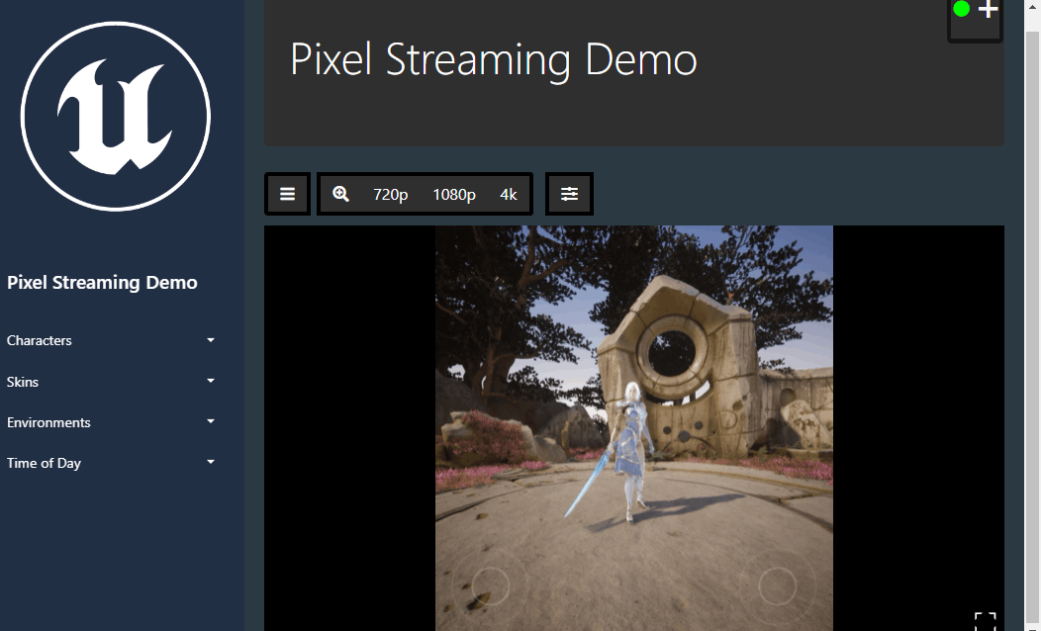Expand the Environments dropdown
Image resolution: width=1041 pixels, height=631 pixels.
(x=111, y=422)
